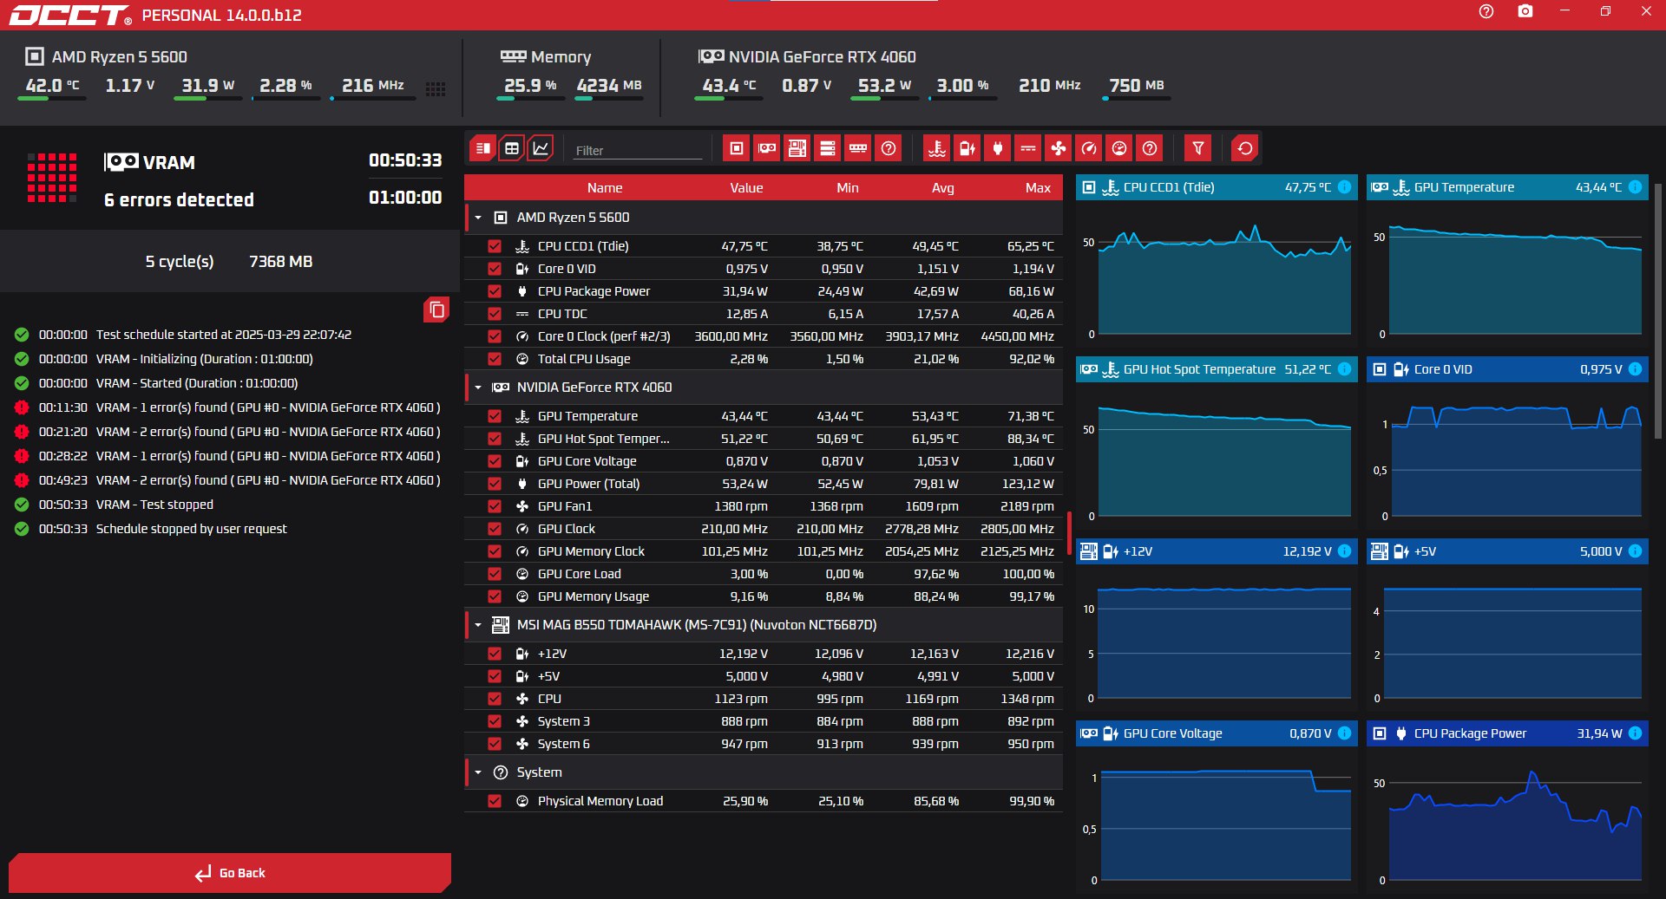The height and width of the screenshot is (899, 1666).
Task: Copy the test log to clipboard
Action: pos(436,309)
